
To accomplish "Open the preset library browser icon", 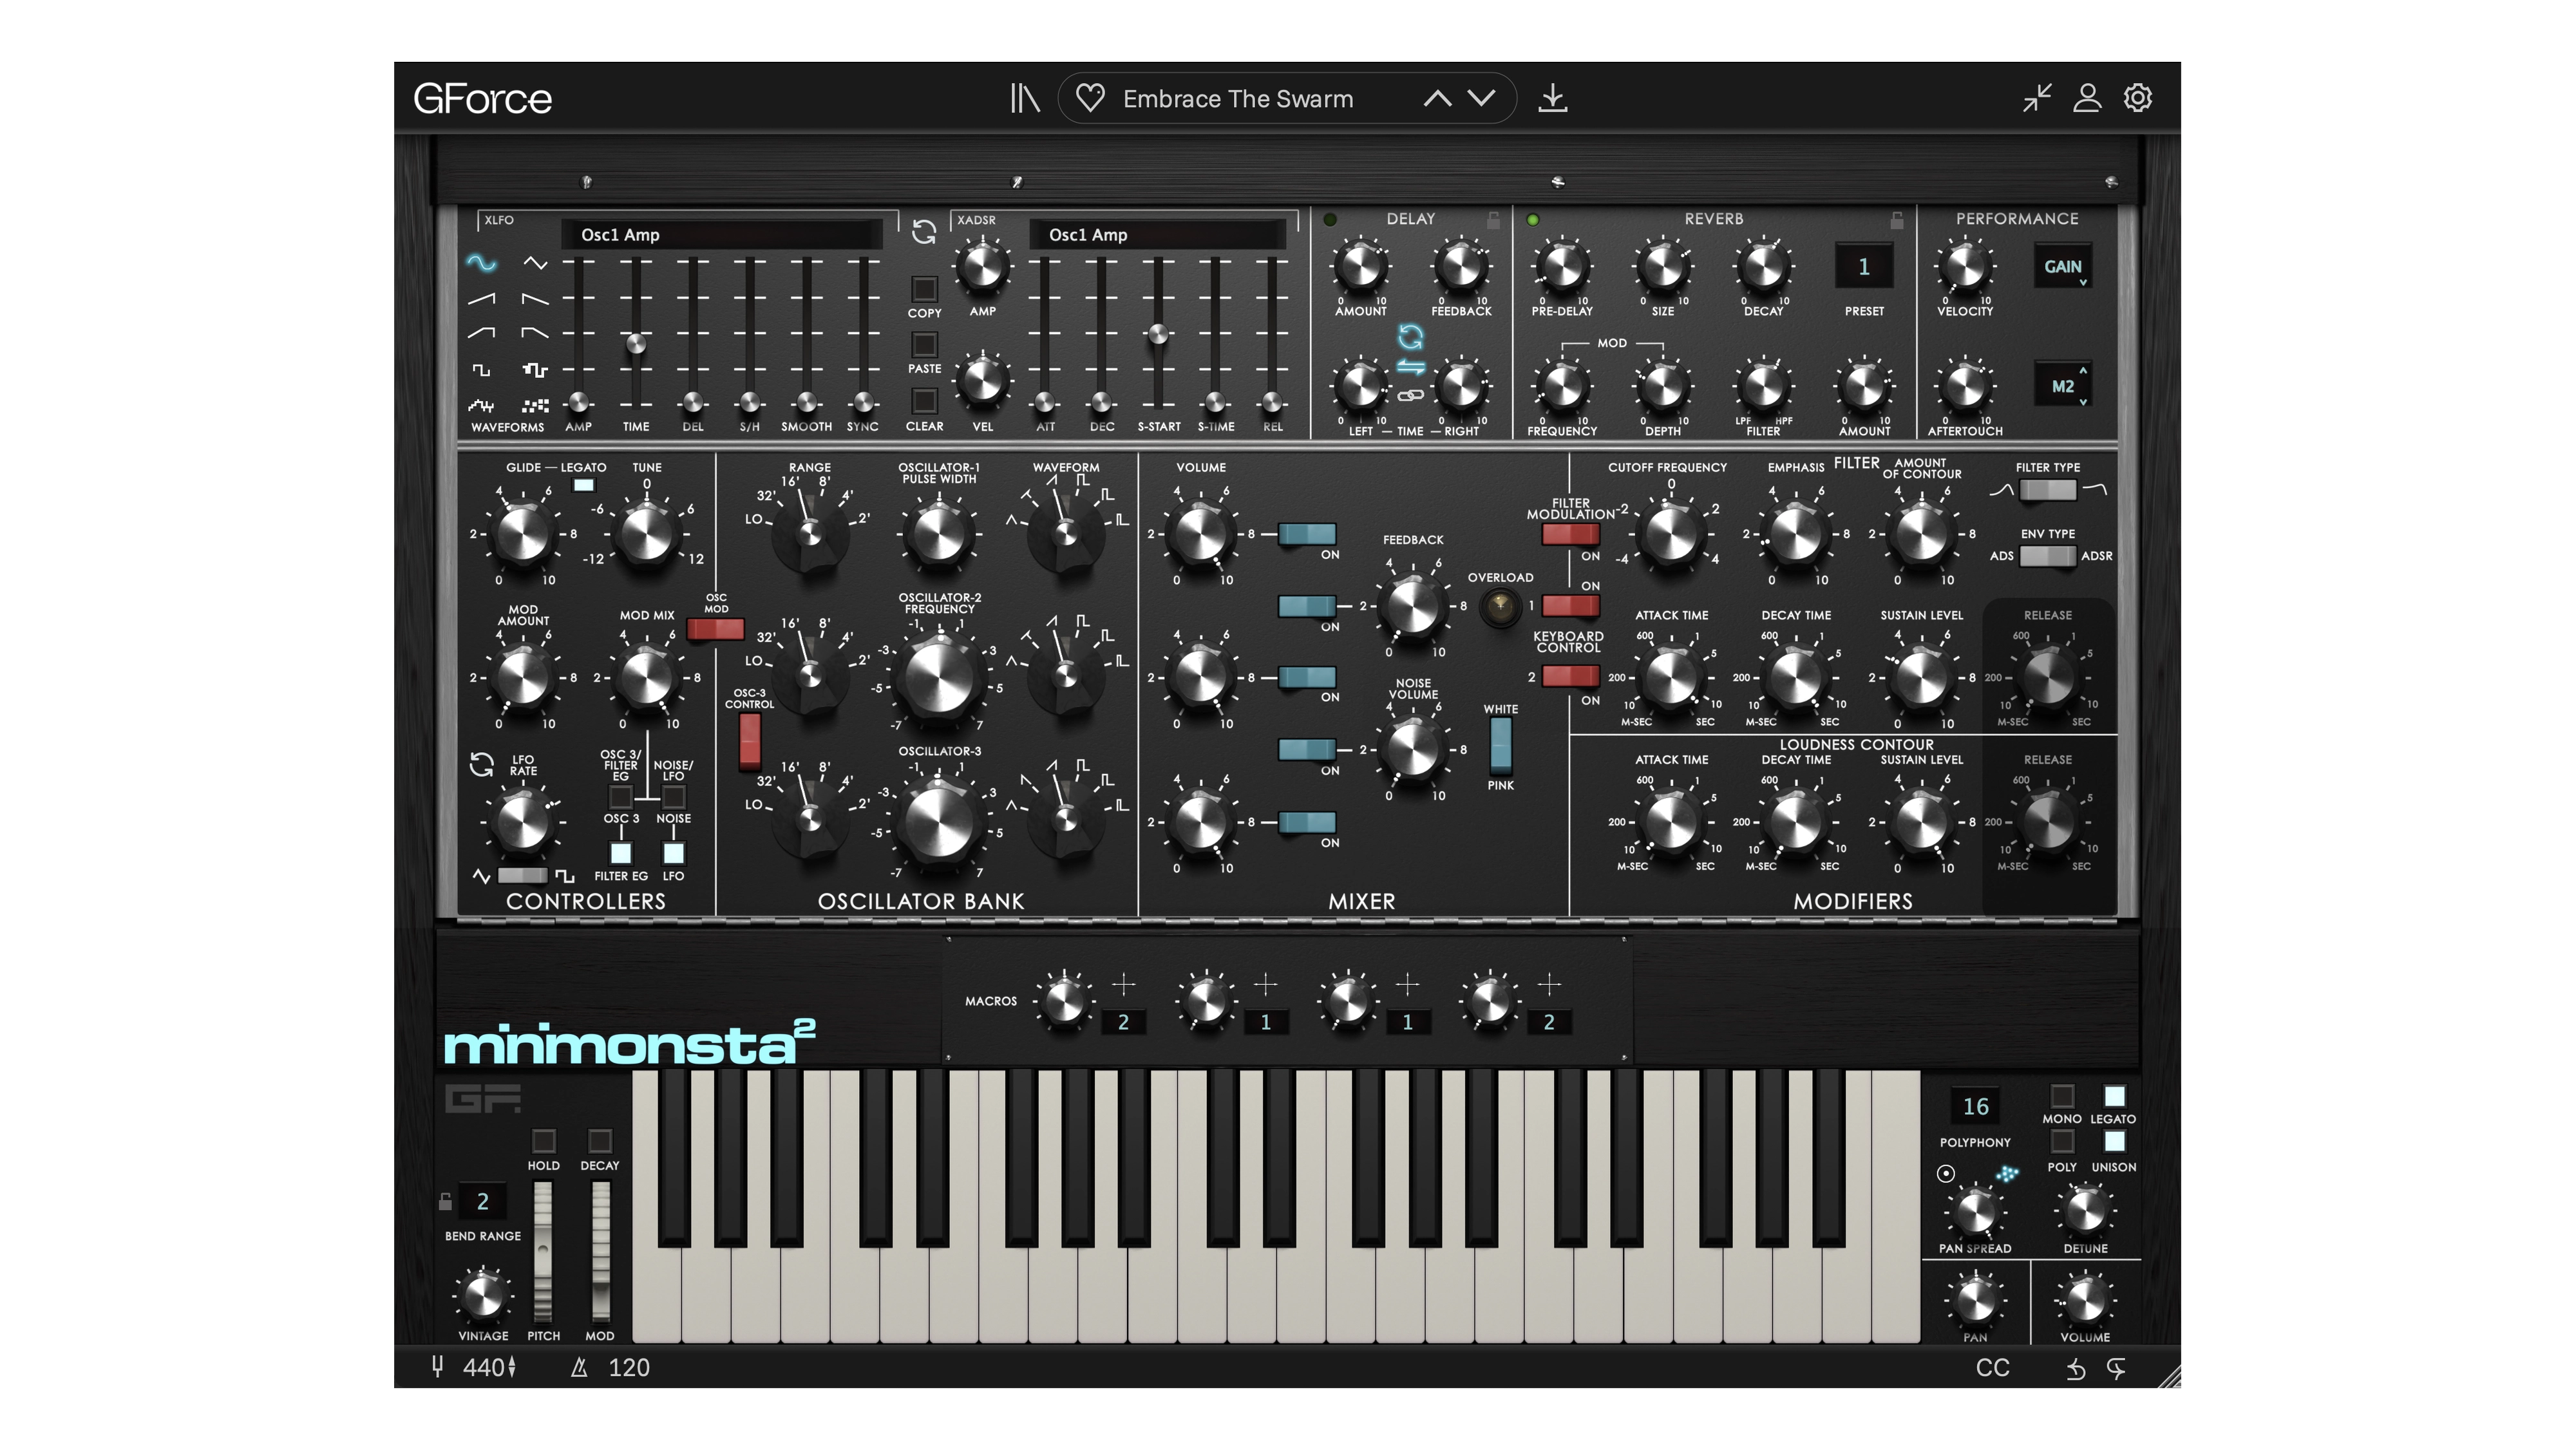I will tap(1025, 98).
